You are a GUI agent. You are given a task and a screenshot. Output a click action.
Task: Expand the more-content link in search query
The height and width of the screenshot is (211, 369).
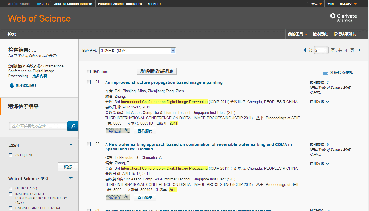[38, 76]
